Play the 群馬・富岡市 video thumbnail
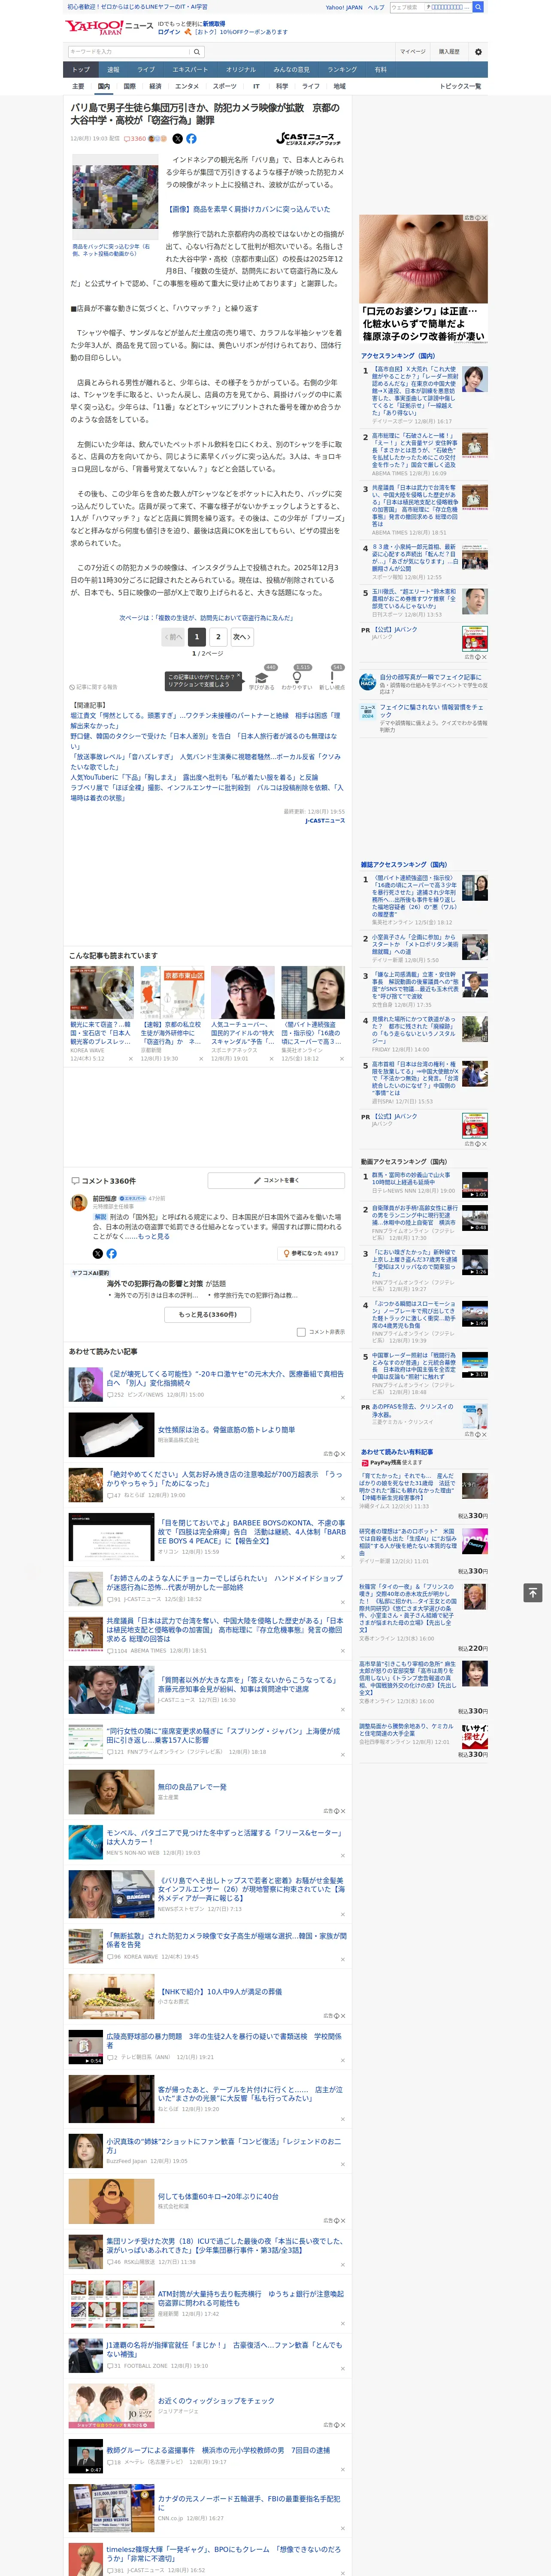Image resolution: width=551 pixels, height=2576 pixels. pos(475,1185)
